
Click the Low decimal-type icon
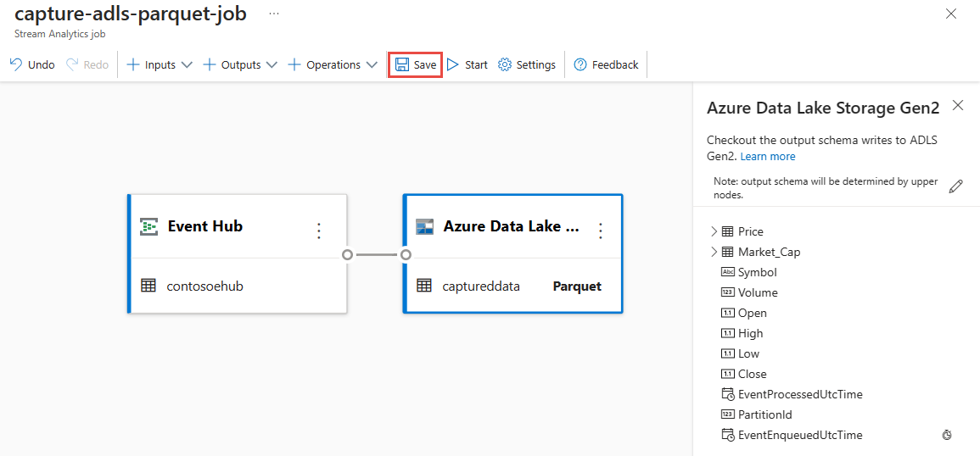727,353
